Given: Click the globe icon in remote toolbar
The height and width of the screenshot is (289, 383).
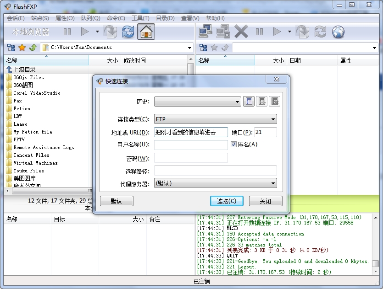Looking at the screenshot, I should coord(338,32).
